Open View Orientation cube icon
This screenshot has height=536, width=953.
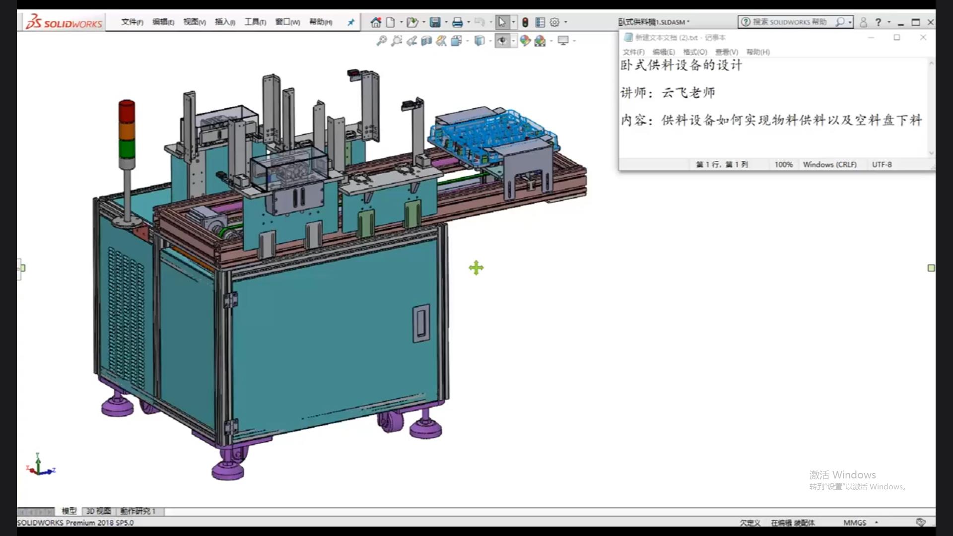click(x=457, y=41)
